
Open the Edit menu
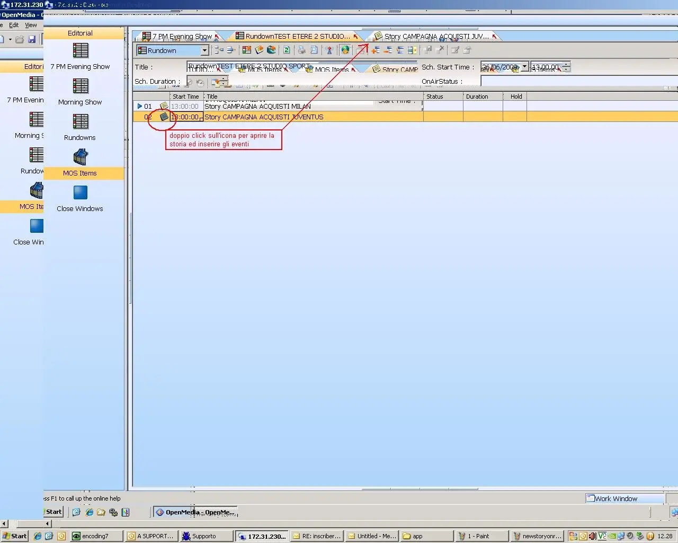[14, 25]
